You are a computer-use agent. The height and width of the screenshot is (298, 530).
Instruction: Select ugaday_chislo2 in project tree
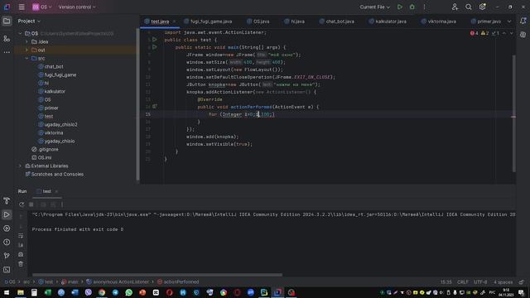tap(60, 124)
